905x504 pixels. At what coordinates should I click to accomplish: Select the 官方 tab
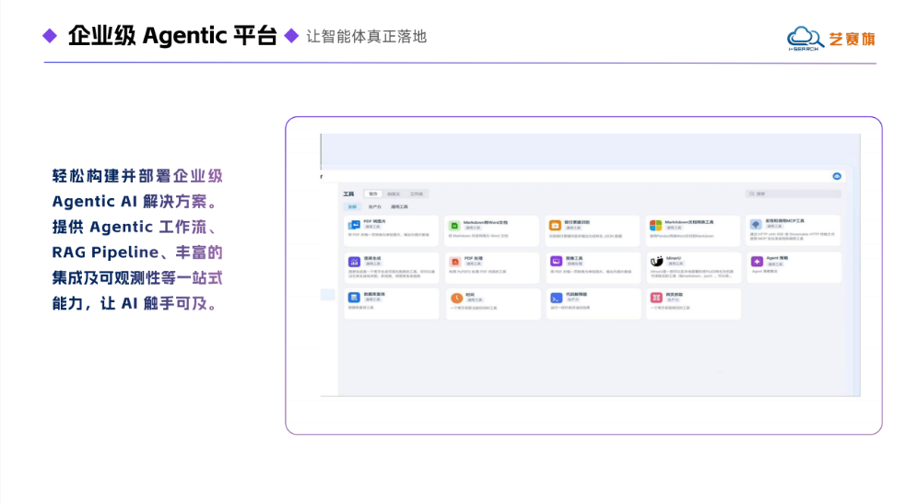(373, 194)
